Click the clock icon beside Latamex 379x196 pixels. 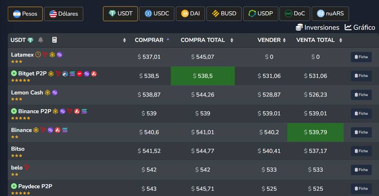click(x=38, y=55)
